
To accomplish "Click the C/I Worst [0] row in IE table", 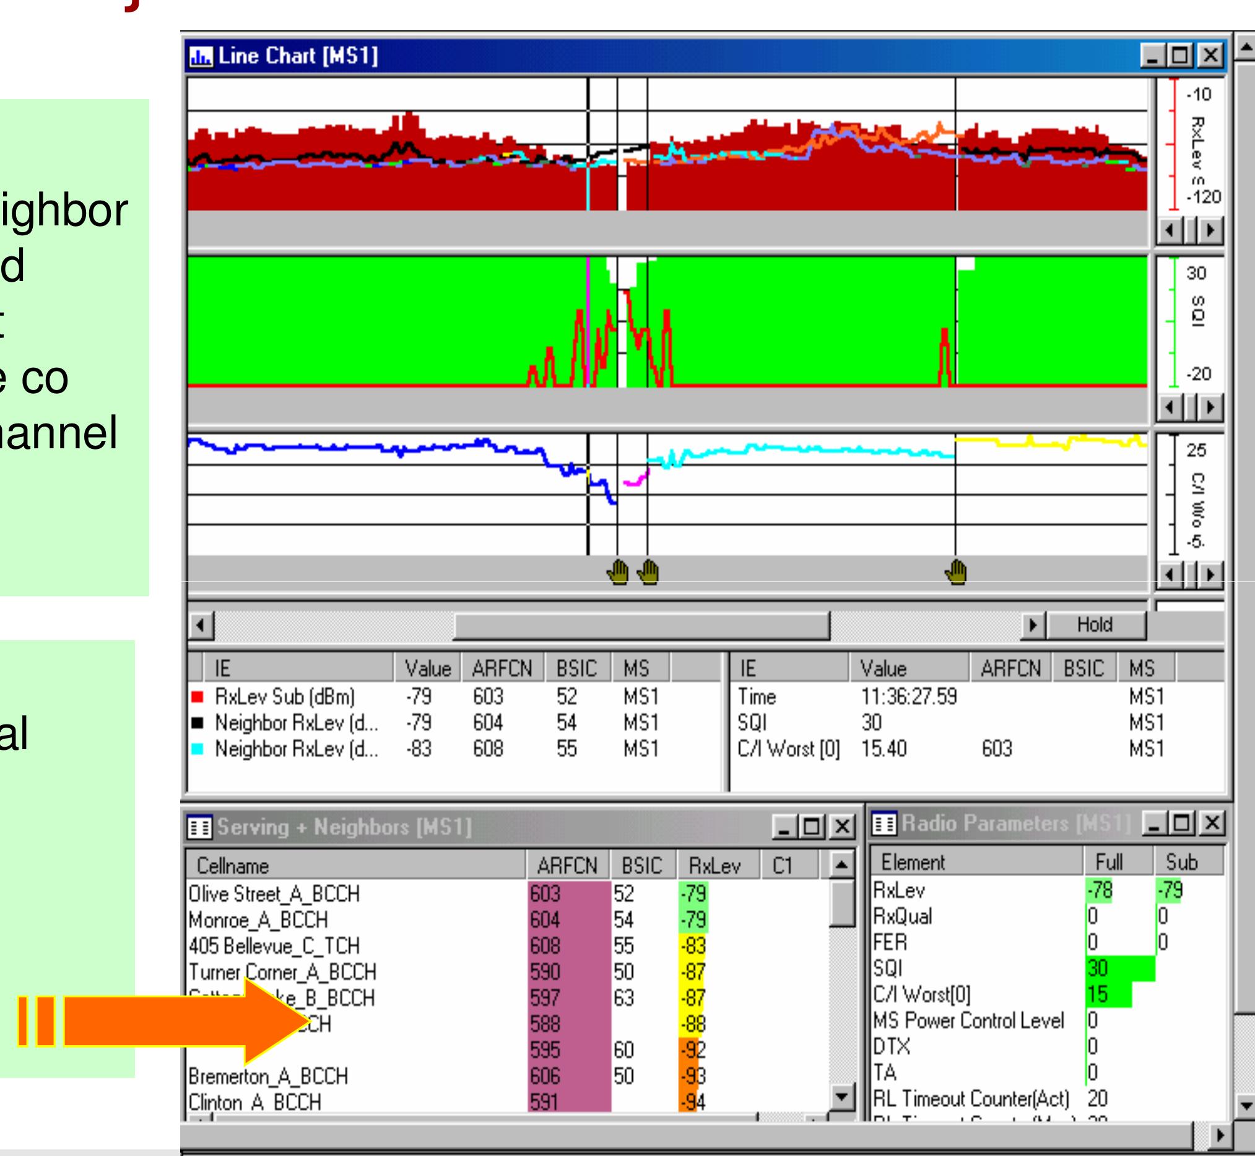I will pos(976,749).
